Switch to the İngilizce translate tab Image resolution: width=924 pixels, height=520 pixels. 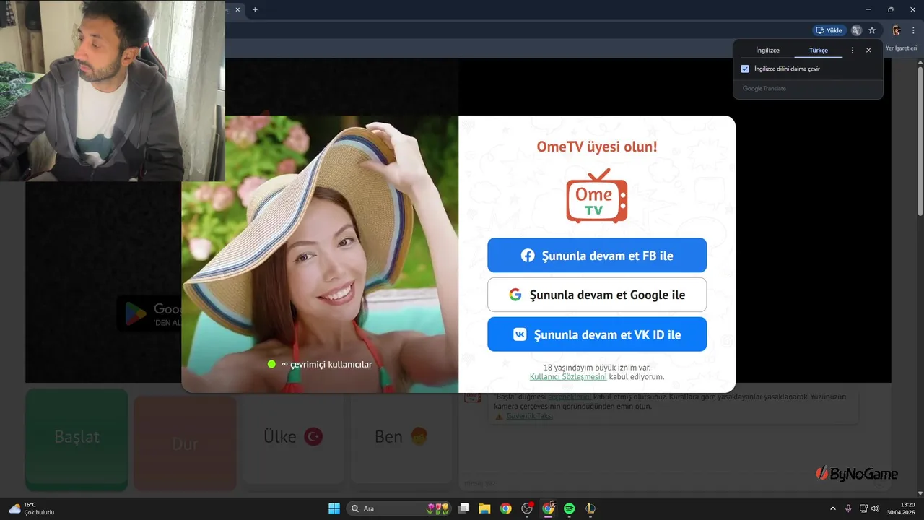pos(767,51)
